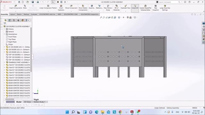Viewport: 205px width, 115px height.
Task: Switch to the Evaluate tab
Action: tap(34, 14)
